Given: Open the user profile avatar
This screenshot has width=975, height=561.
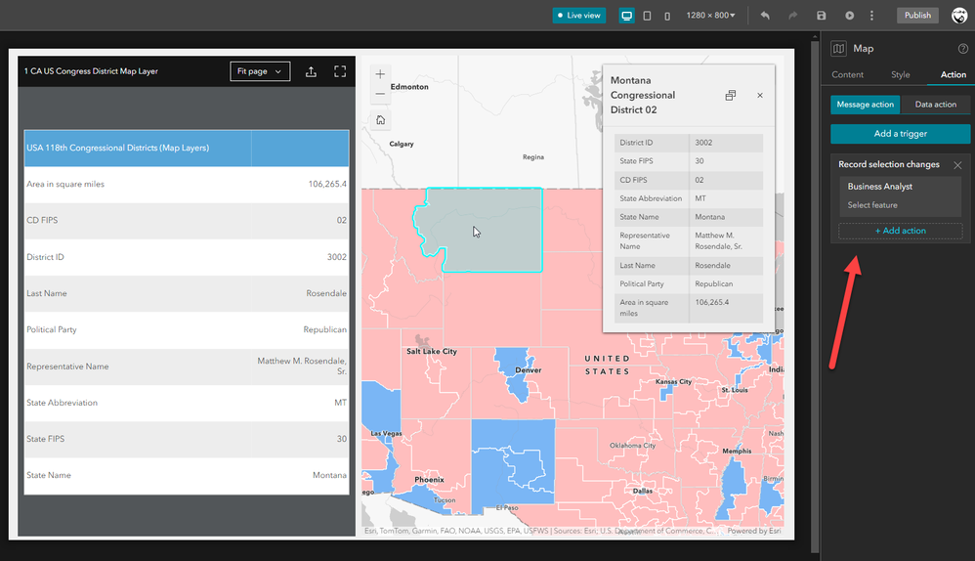Looking at the screenshot, I should (959, 16).
